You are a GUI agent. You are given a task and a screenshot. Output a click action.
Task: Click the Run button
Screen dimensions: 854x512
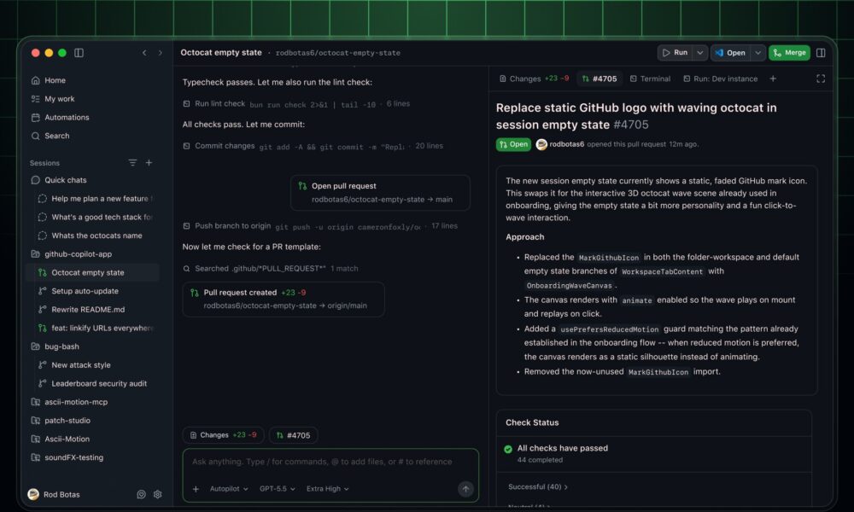point(675,53)
